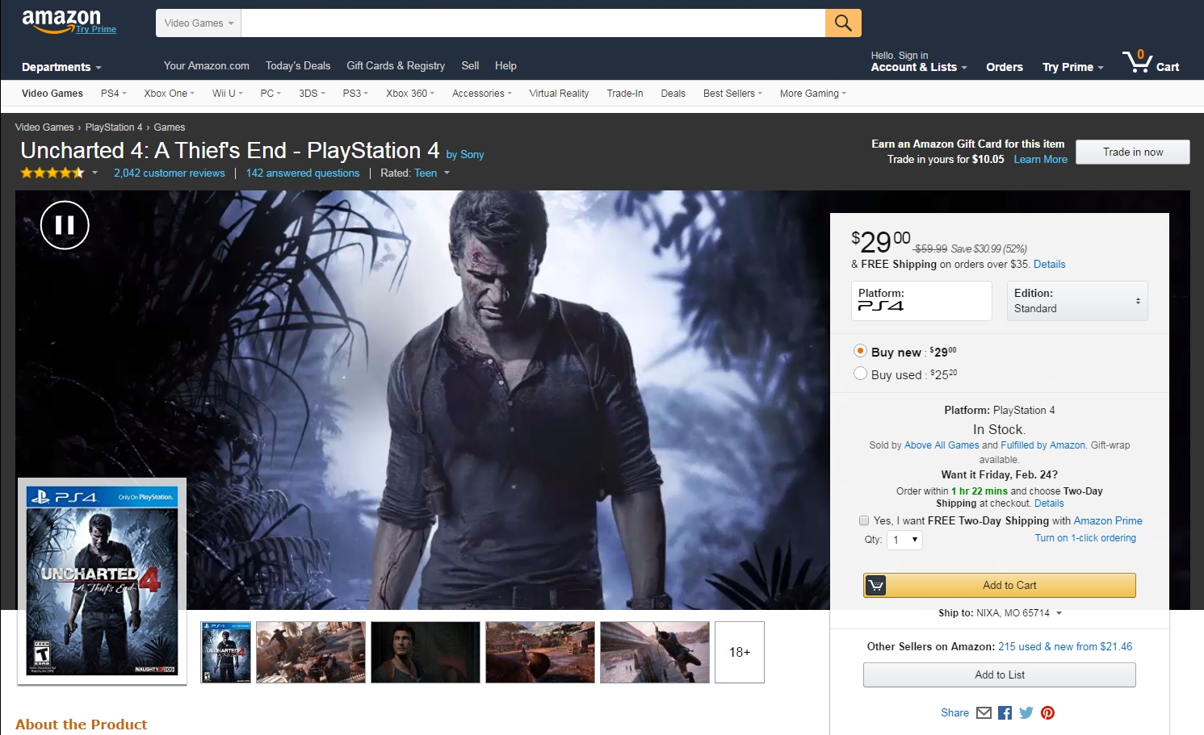Select the Buy used radio button
1204x735 pixels.
pos(860,374)
